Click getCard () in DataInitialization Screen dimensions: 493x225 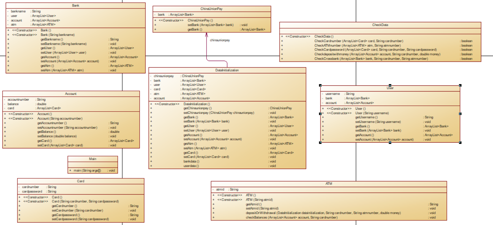[x=191, y=152]
